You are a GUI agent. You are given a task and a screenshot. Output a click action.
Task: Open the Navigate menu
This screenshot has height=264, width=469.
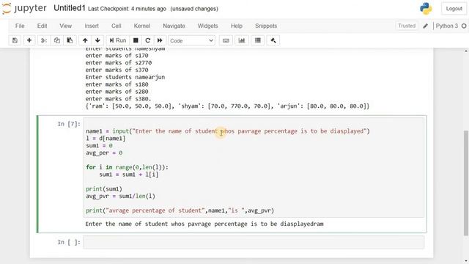(x=174, y=26)
